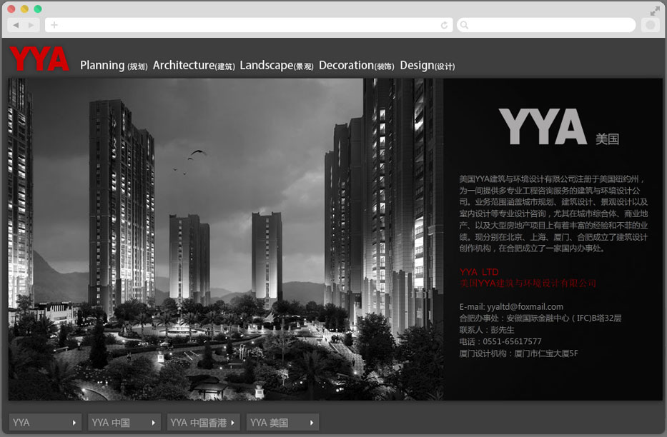Open the Decoration (装饰) page

[x=356, y=66]
